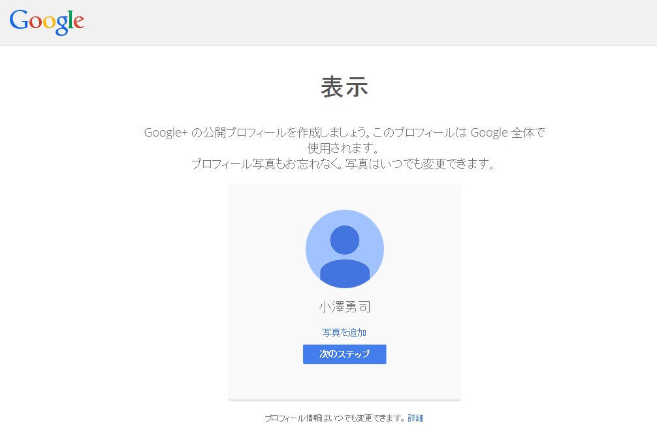Click the default profile avatar picture
Viewport: 657px width, 432px height.
(344, 249)
